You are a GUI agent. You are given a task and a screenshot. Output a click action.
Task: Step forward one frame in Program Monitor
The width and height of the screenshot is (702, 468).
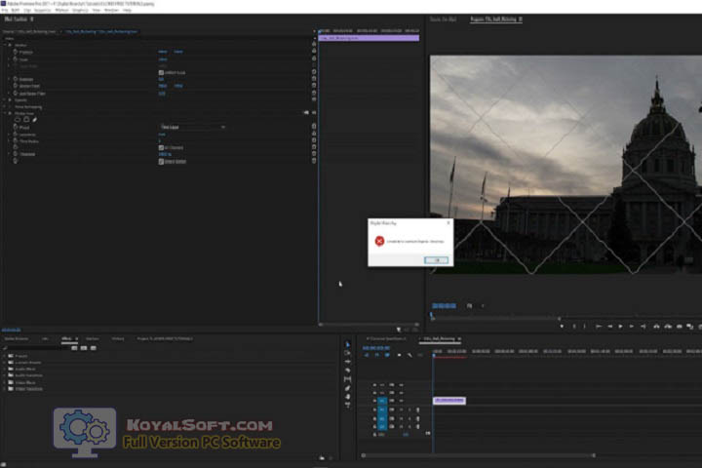coord(631,327)
